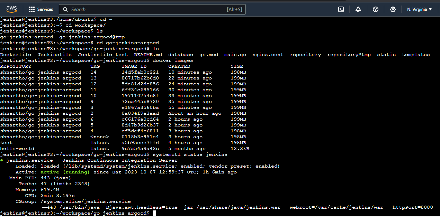Click image ID 197110754c8f
Viewport: 440px width, 217px height.
[x=140, y=96]
